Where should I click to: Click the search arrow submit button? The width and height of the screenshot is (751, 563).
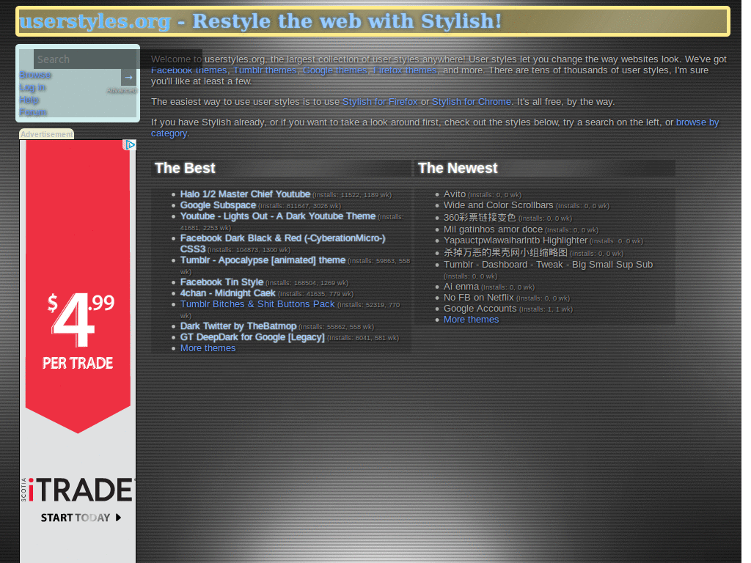tap(128, 77)
